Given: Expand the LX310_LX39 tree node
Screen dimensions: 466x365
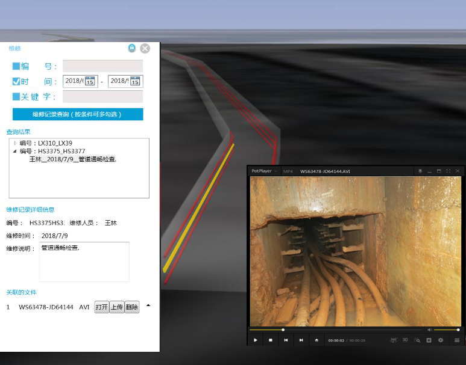Looking at the screenshot, I should pyautogui.click(x=15, y=143).
